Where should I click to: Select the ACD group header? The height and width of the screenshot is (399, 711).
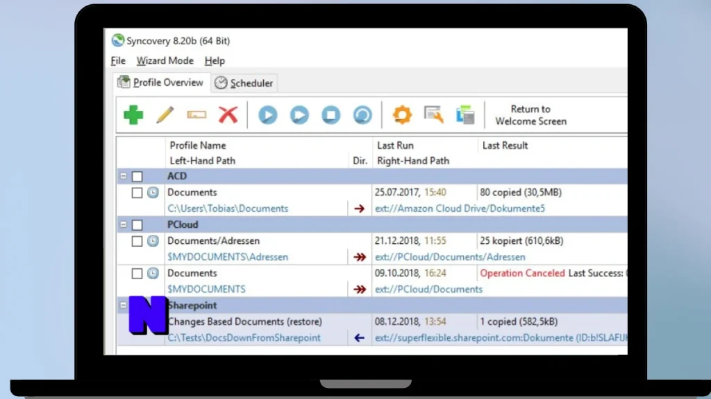[372, 176]
